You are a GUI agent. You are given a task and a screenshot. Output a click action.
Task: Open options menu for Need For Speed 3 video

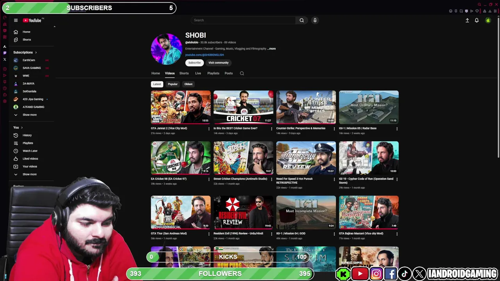(334, 180)
